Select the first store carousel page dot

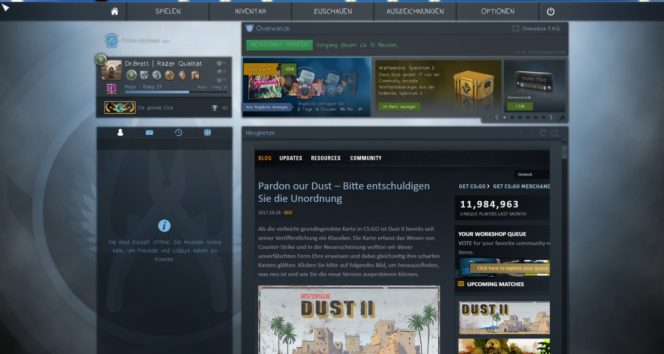pyautogui.click(x=504, y=117)
